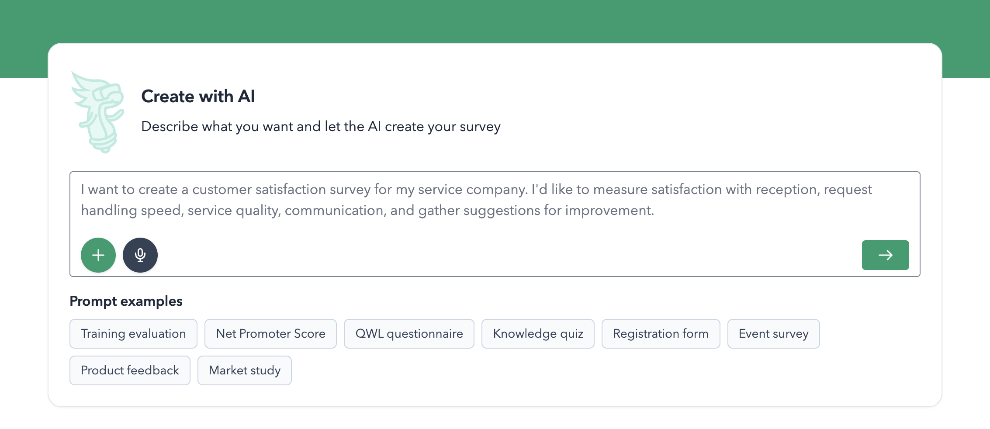This screenshot has width=990, height=429.
Task: Select the Knowledge quiz prompt chip
Action: coord(538,333)
